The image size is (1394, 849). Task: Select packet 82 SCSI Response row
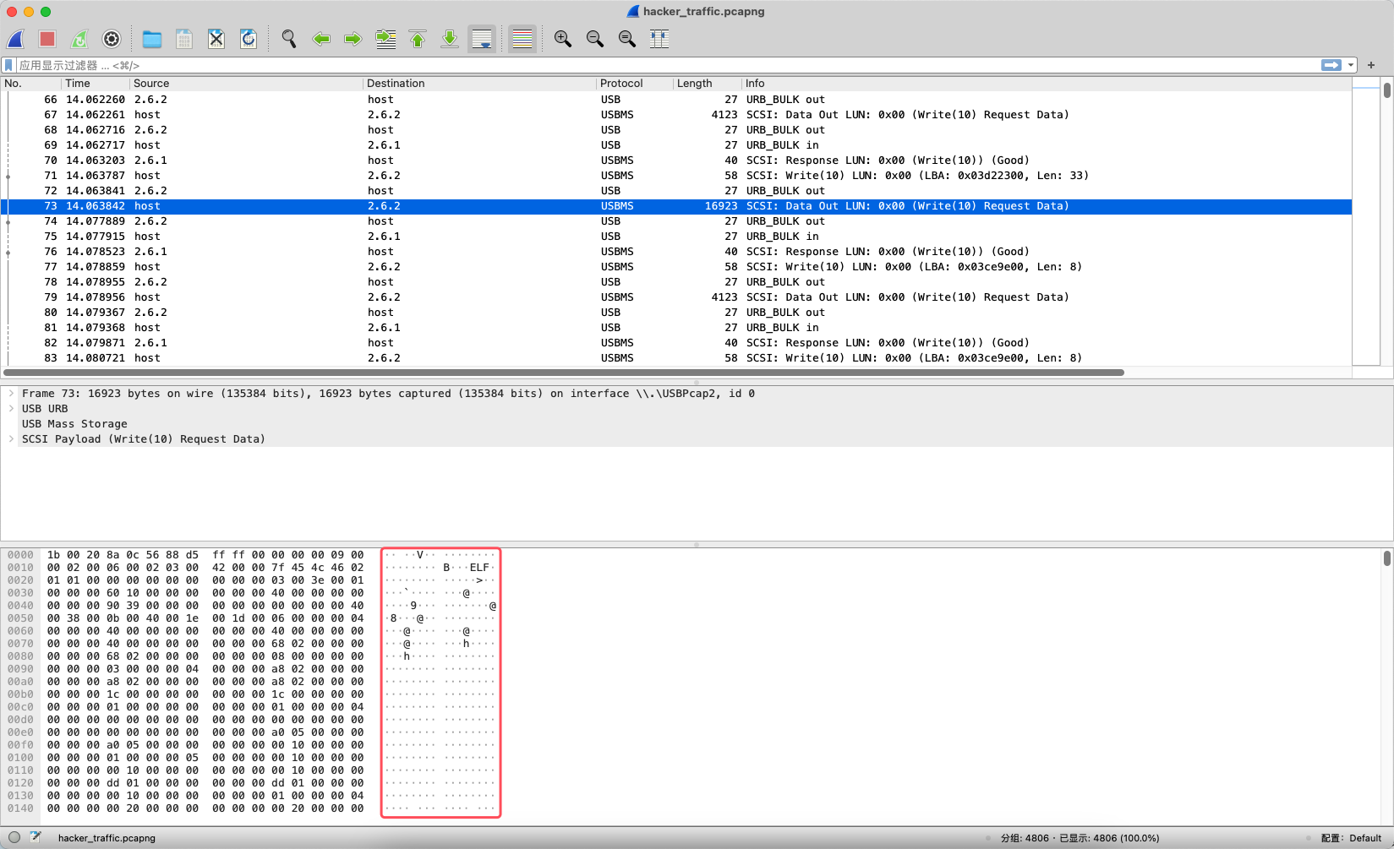(676, 343)
